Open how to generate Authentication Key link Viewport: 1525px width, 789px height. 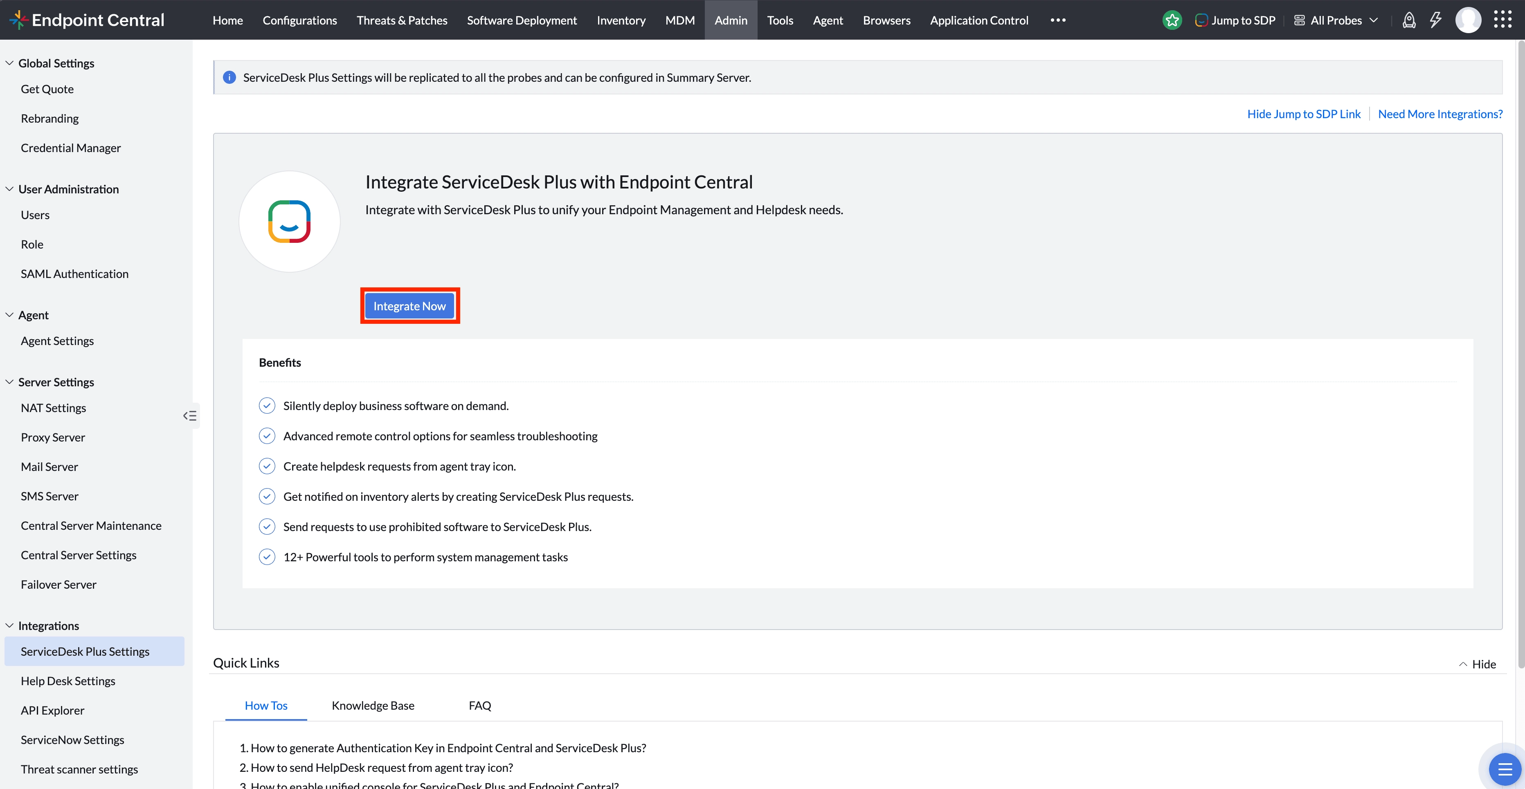(448, 748)
